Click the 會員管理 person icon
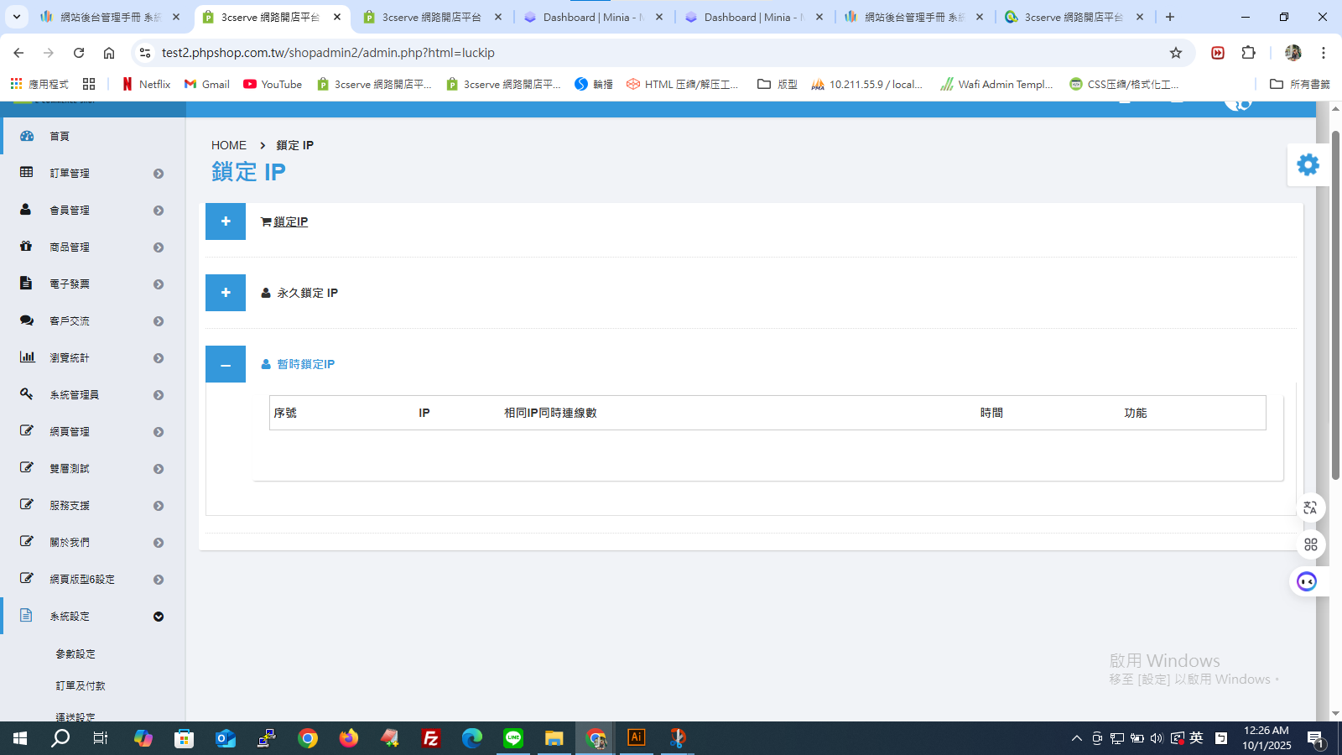The width and height of the screenshot is (1342, 755). click(26, 209)
